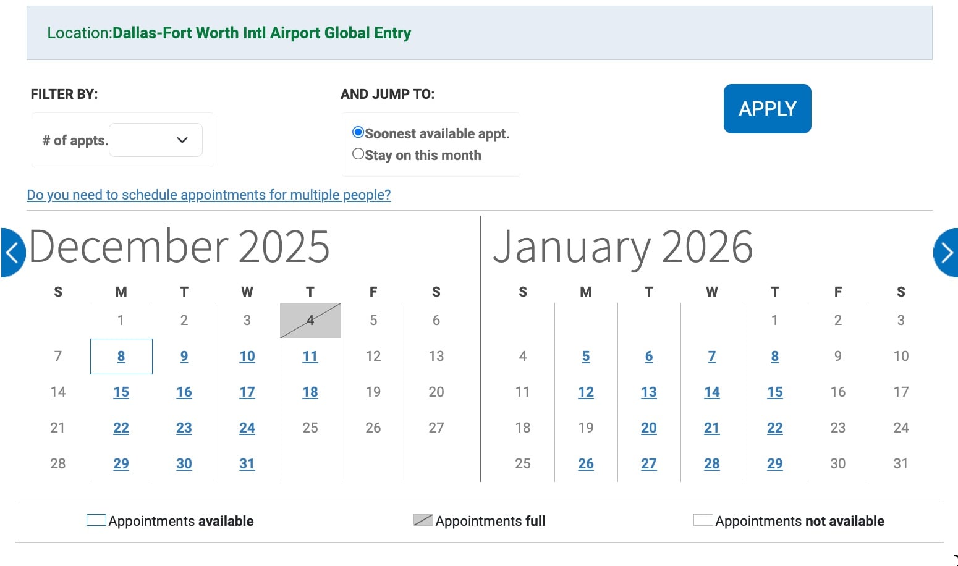
Task: Select December 18 appointment date
Action: 310,392
